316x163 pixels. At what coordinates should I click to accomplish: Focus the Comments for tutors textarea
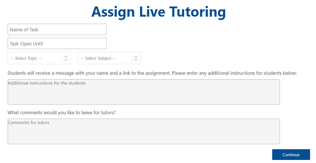pos(144,131)
